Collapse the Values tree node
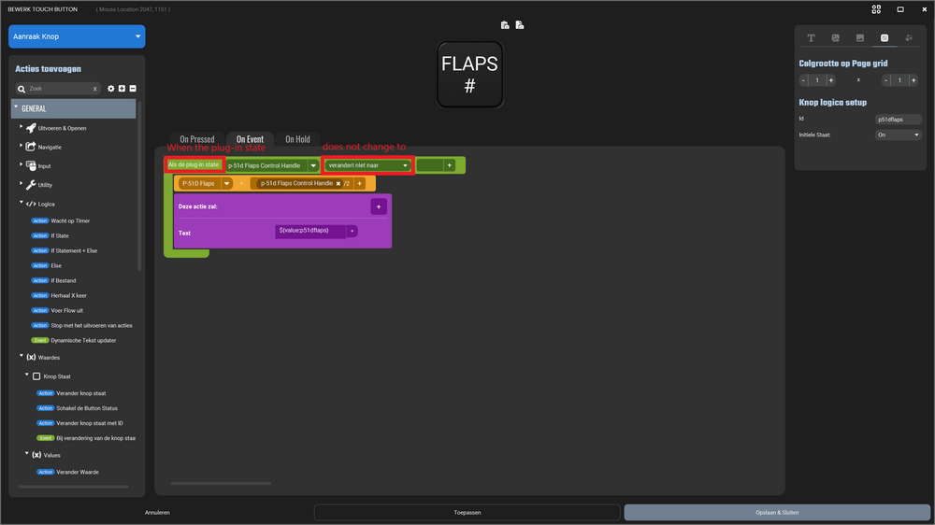Image resolution: width=935 pixels, height=525 pixels. point(27,454)
